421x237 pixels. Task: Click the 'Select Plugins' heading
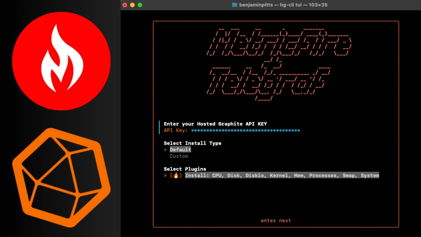pyautogui.click(x=185, y=169)
